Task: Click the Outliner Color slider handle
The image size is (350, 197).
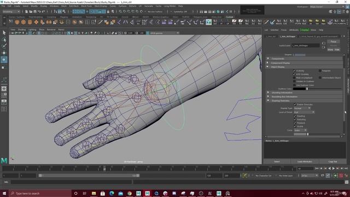Action: [307, 89]
